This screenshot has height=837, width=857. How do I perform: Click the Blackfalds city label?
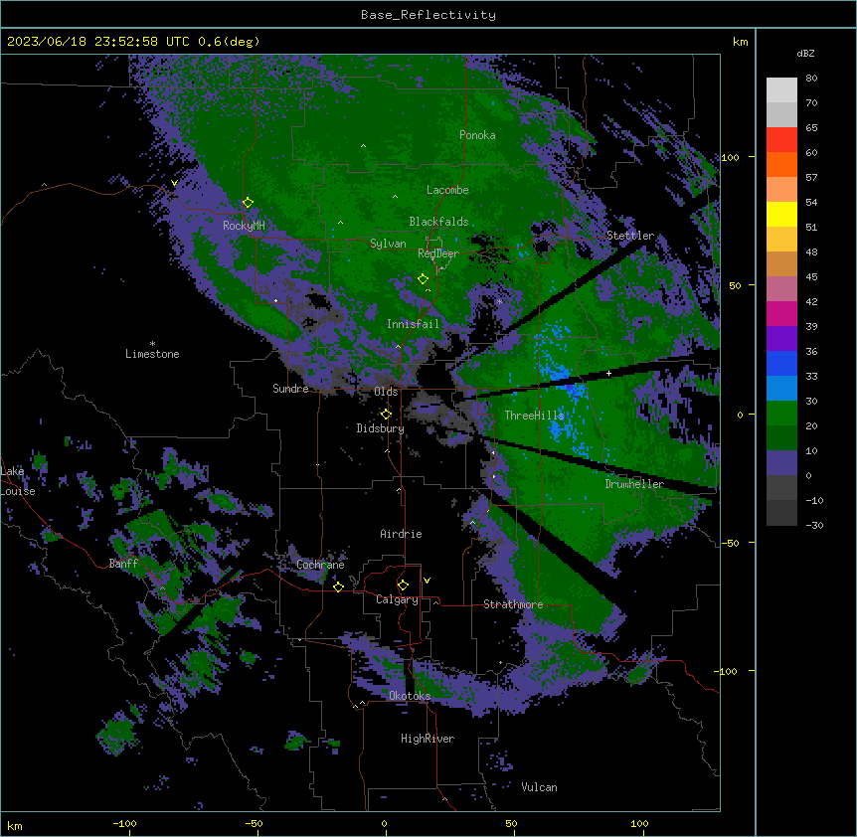coord(438,222)
